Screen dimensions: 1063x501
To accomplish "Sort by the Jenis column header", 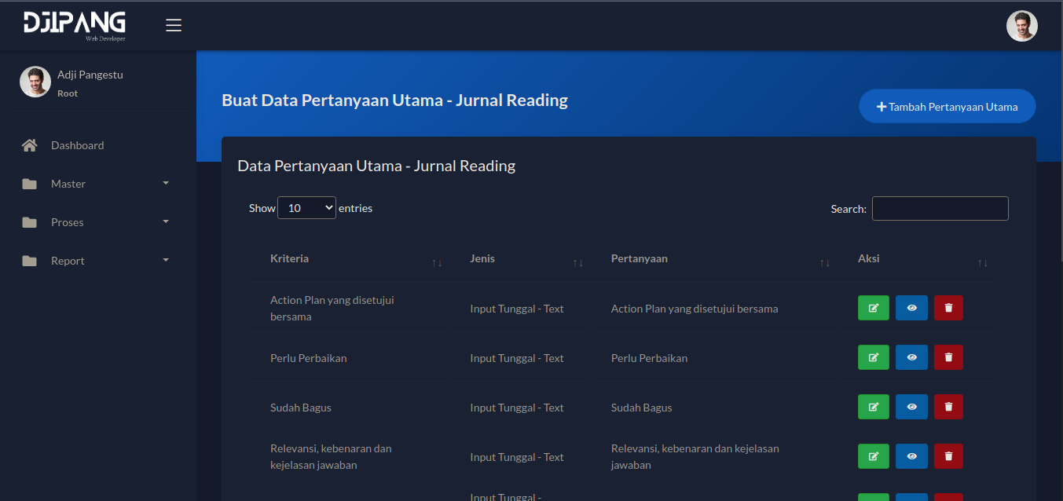I will [522, 259].
